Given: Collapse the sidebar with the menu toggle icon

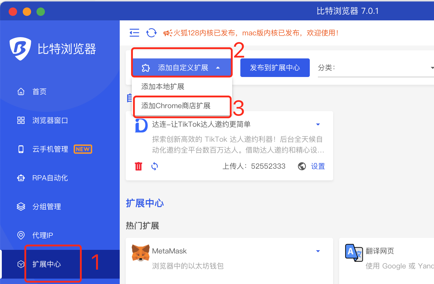Looking at the screenshot, I should [134, 33].
